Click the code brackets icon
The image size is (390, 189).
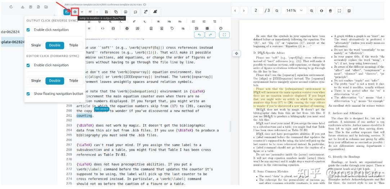click(103, 28)
